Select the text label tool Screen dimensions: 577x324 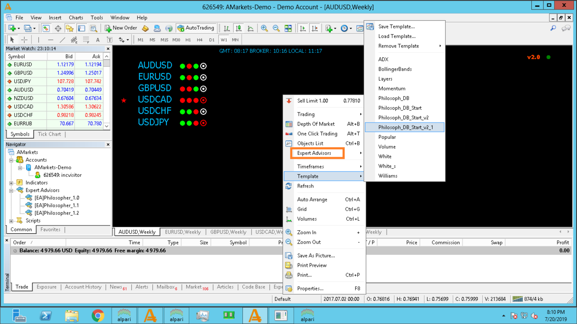(110, 40)
